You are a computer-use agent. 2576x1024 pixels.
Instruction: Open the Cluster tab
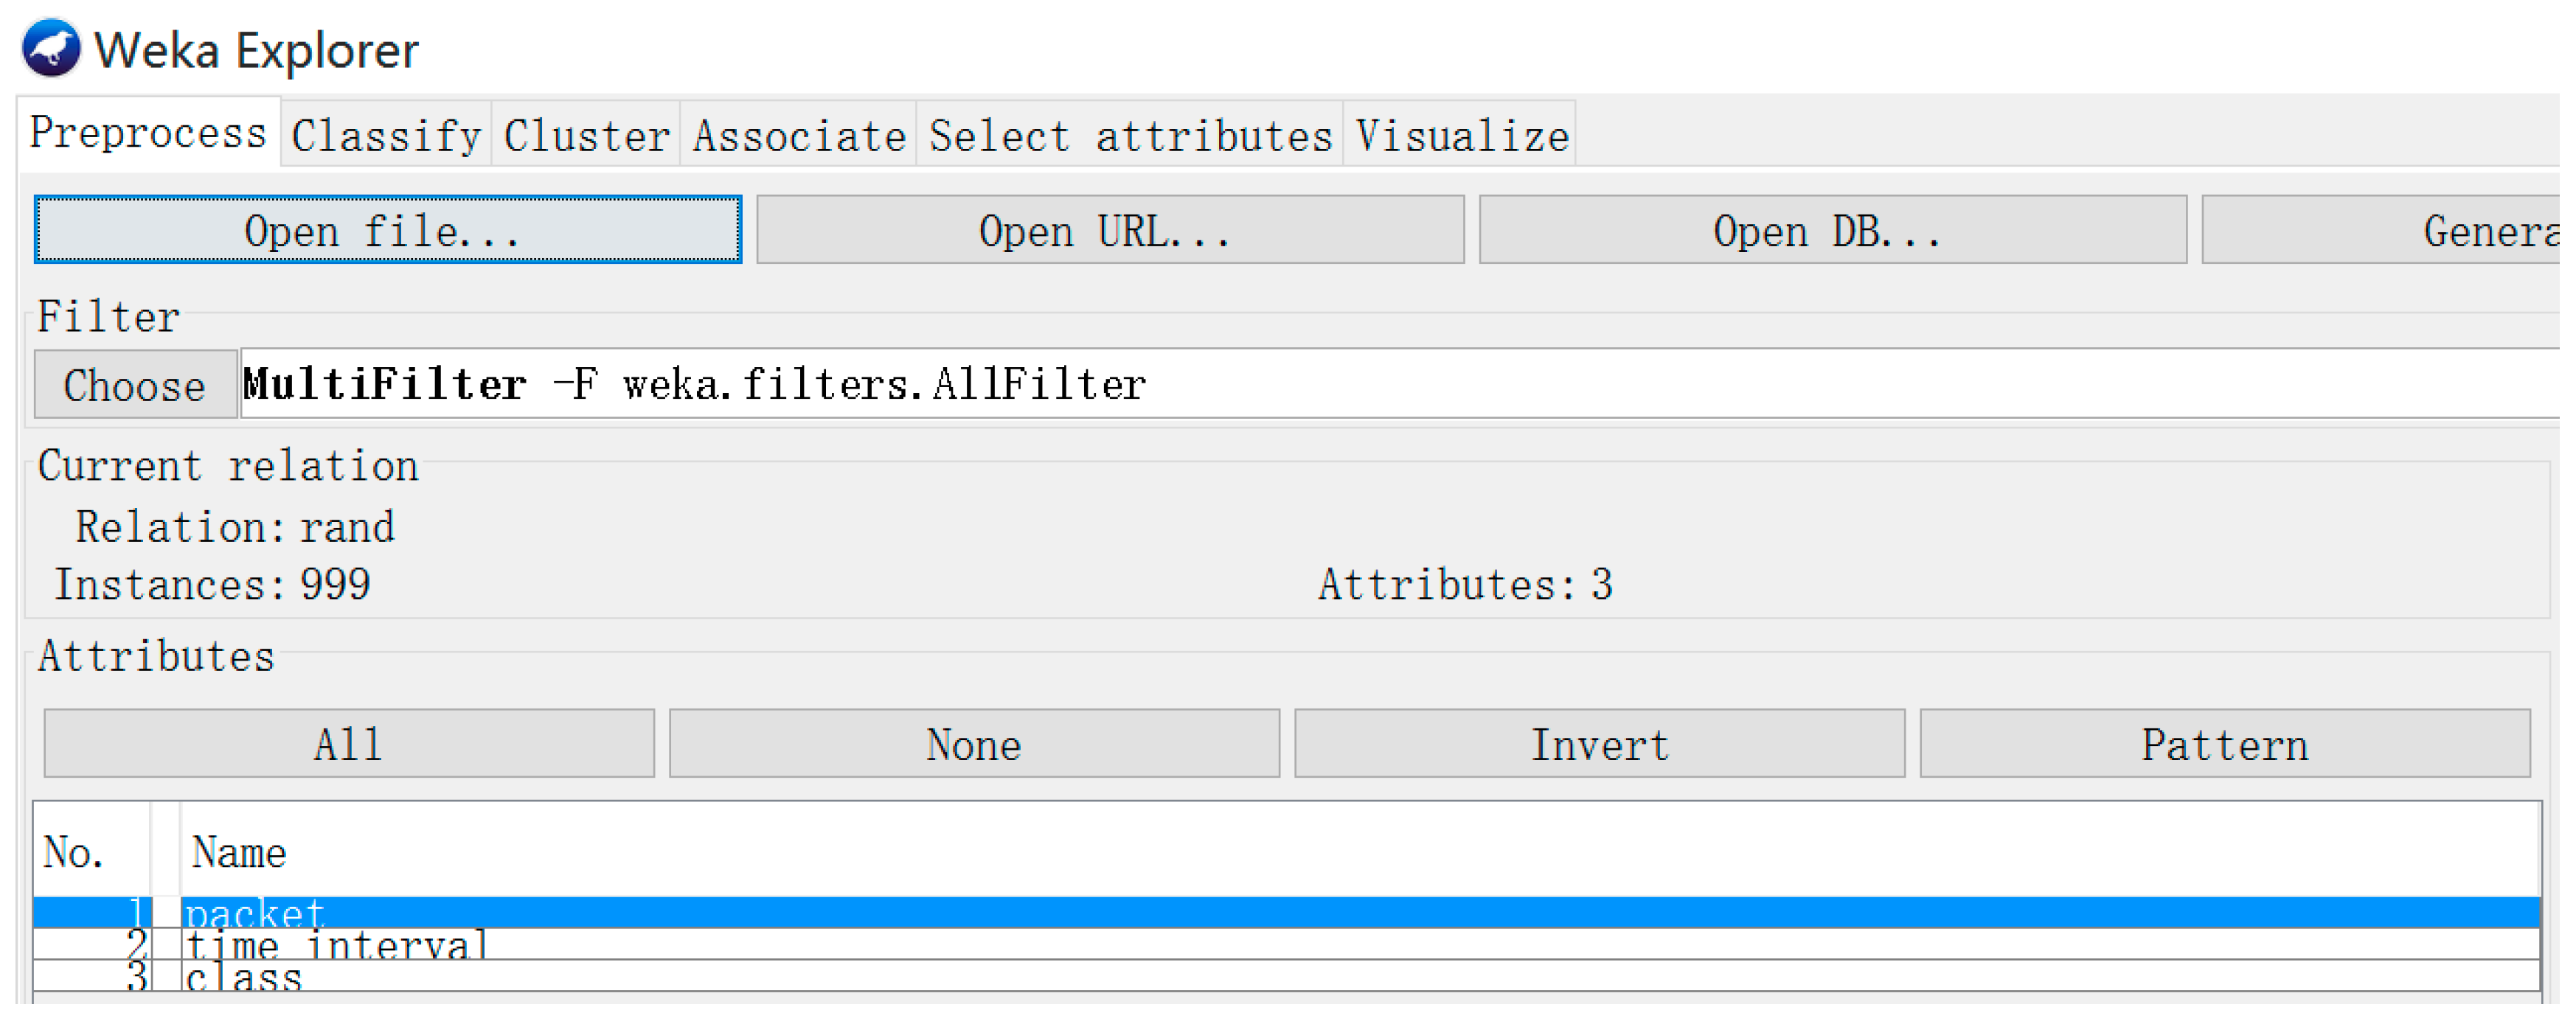click(586, 135)
